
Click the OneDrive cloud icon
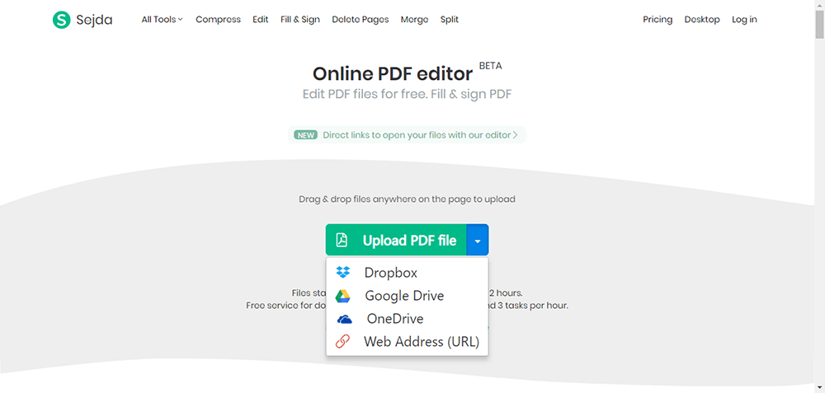click(x=343, y=319)
